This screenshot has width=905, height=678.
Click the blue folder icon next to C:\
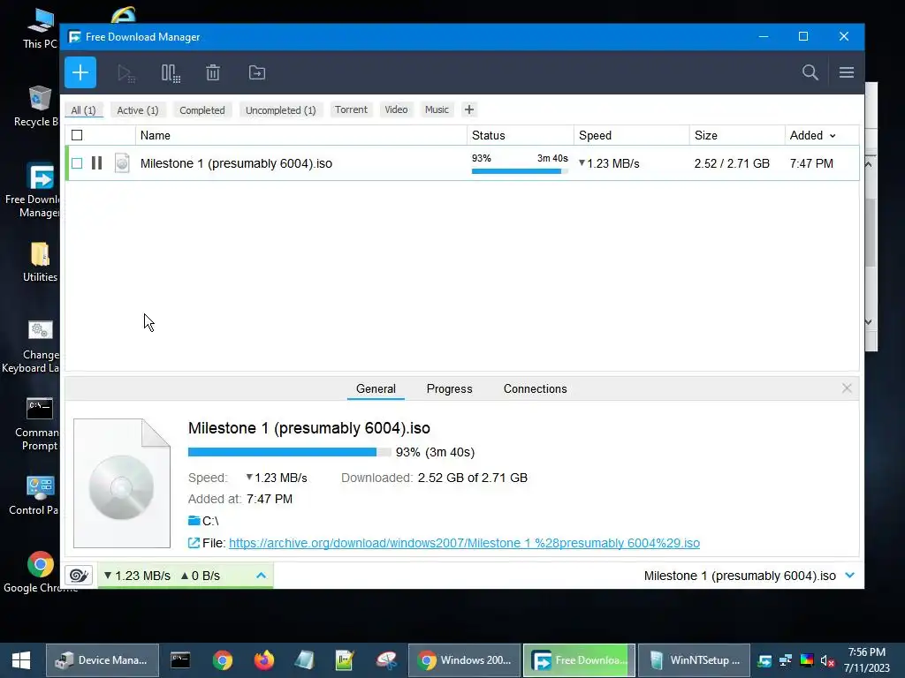pos(194,521)
